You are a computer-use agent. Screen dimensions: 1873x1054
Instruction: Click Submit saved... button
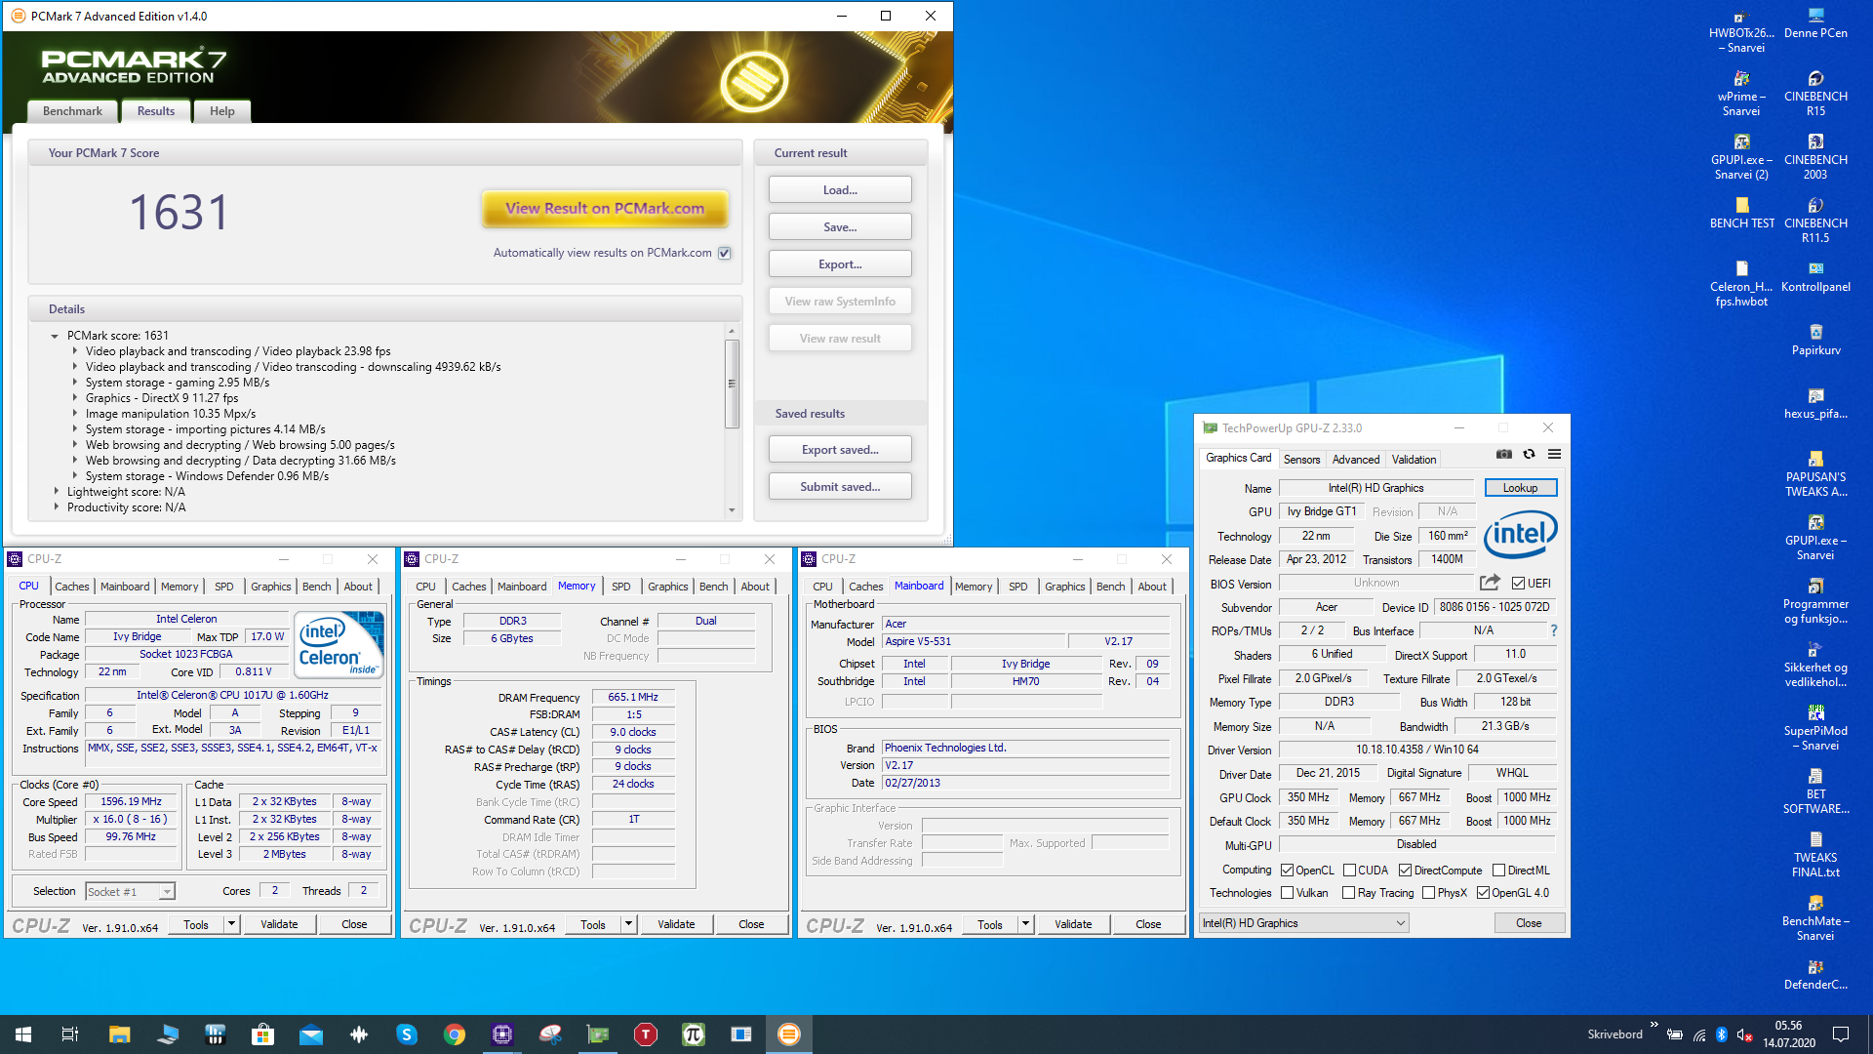pyautogui.click(x=840, y=487)
